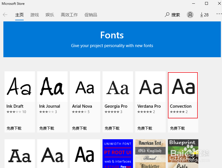Switch to the 游戏 tab

(x=35, y=15)
